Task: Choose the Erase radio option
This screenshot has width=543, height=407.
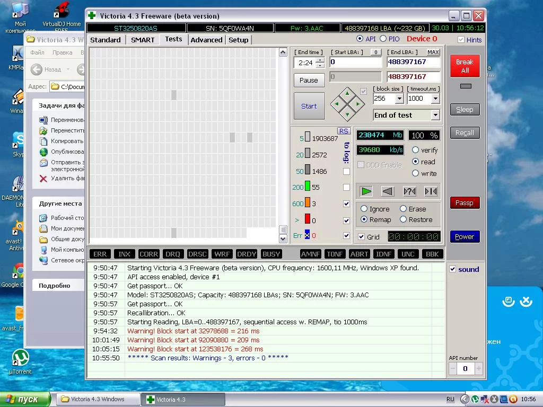Action: coord(404,209)
